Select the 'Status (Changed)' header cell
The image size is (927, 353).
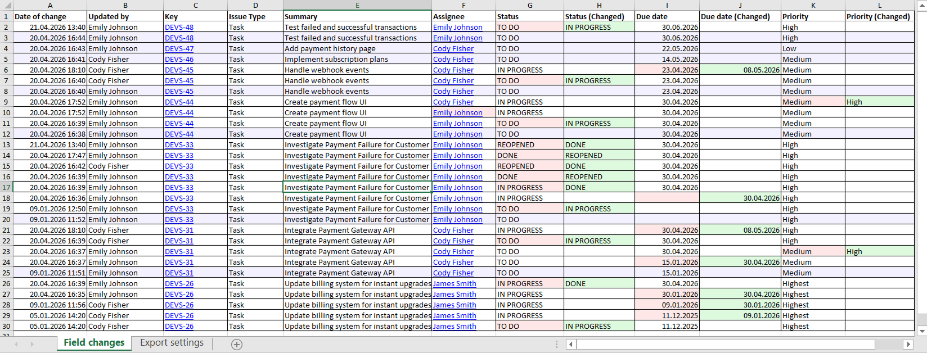599,16
